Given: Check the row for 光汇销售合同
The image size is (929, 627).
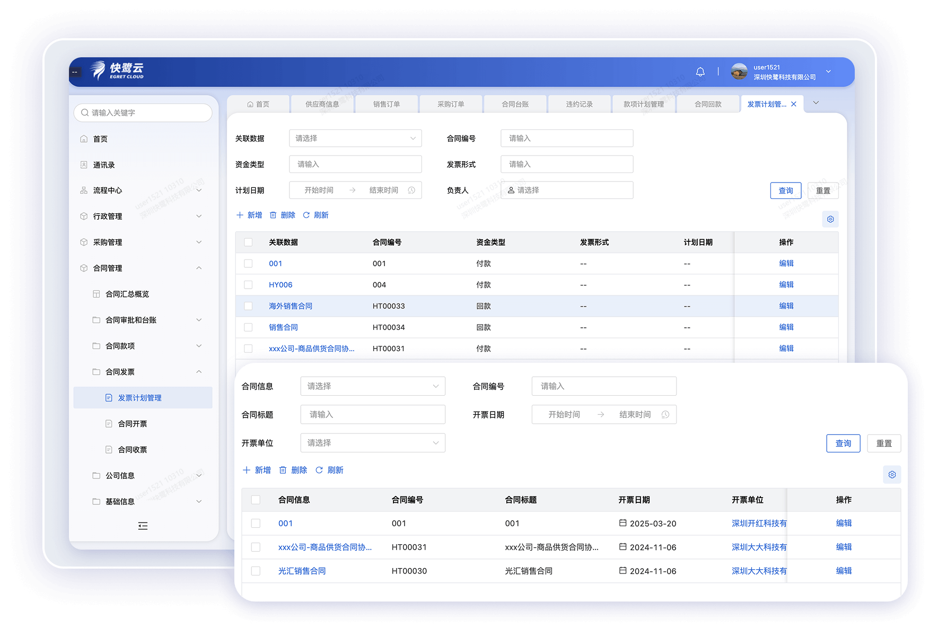Looking at the screenshot, I should coord(256,571).
